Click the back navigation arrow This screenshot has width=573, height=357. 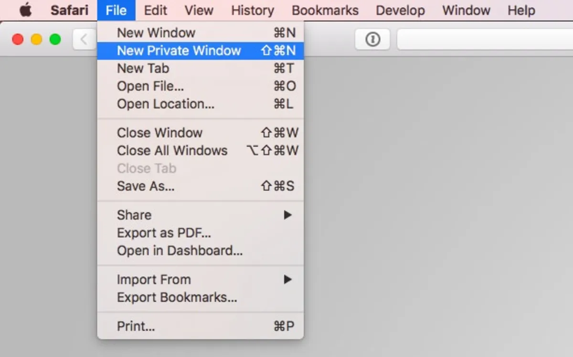tap(84, 40)
